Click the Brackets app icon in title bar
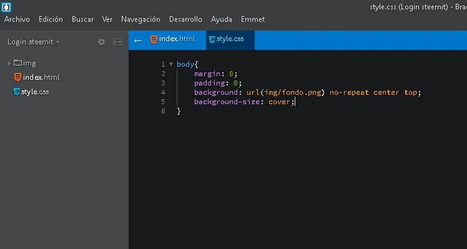The height and width of the screenshot is (249, 467). click(x=6, y=7)
